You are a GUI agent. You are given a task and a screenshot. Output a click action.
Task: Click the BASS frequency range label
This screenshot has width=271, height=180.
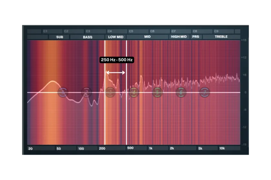click(87, 37)
